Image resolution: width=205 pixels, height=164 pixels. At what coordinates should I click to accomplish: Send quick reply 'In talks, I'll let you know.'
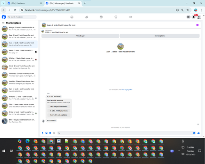pos(59,111)
